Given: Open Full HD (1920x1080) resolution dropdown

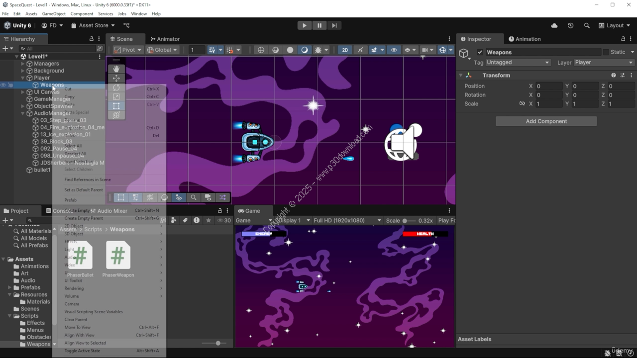Looking at the screenshot, I should coord(347,220).
